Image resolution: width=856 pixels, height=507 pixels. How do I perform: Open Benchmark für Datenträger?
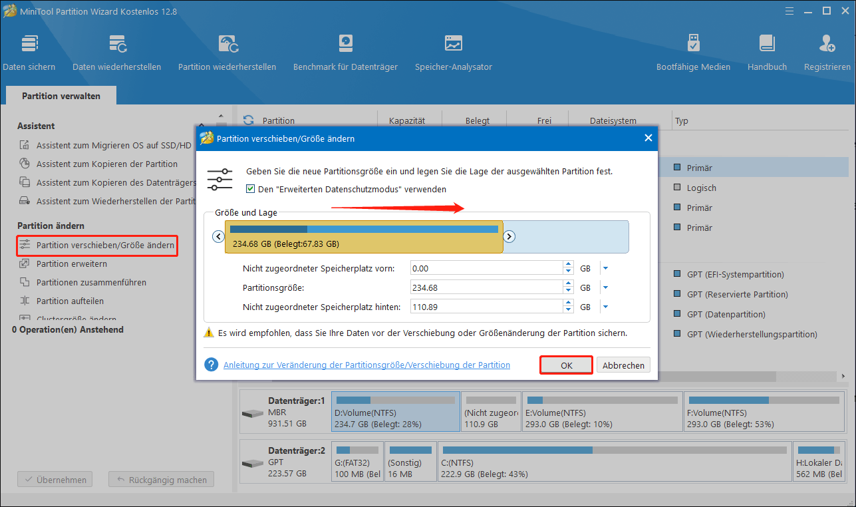pyautogui.click(x=345, y=53)
